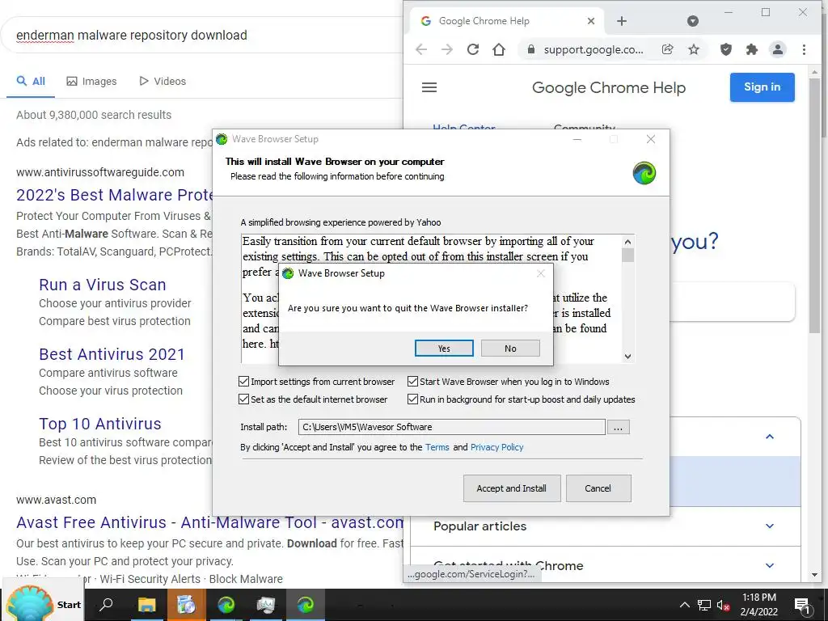Click the Chrome Help page vertical scrollbar
This screenshot has width=828, height=621.
point(813,206)
